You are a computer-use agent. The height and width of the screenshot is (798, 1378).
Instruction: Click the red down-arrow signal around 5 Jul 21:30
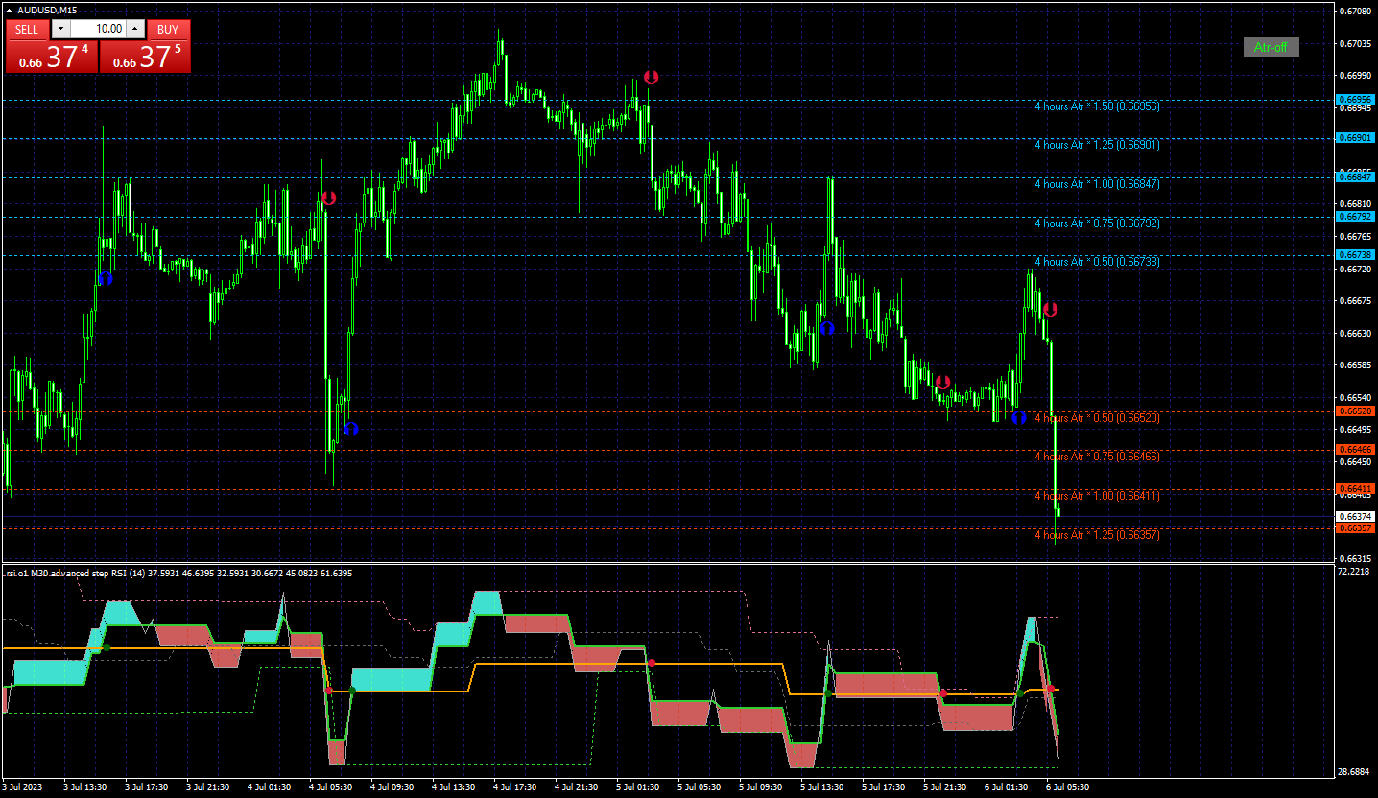(x=942, y=382)
